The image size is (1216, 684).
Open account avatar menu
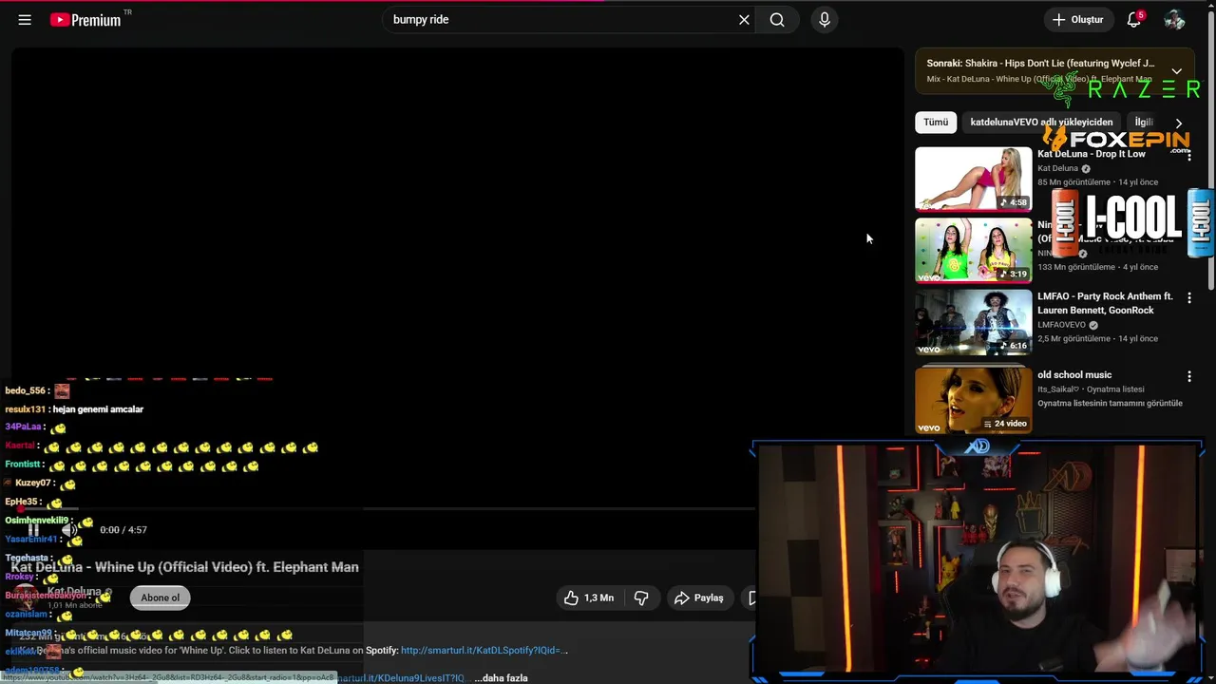pos(1174,20)
